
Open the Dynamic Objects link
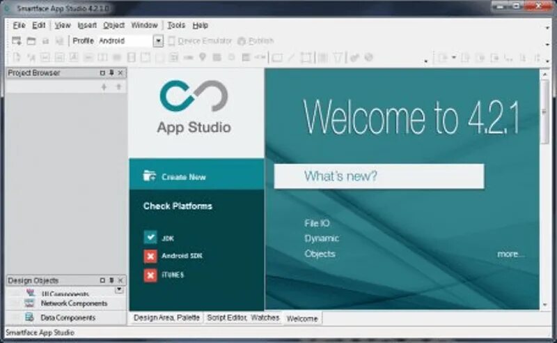(x=322, y=246)
